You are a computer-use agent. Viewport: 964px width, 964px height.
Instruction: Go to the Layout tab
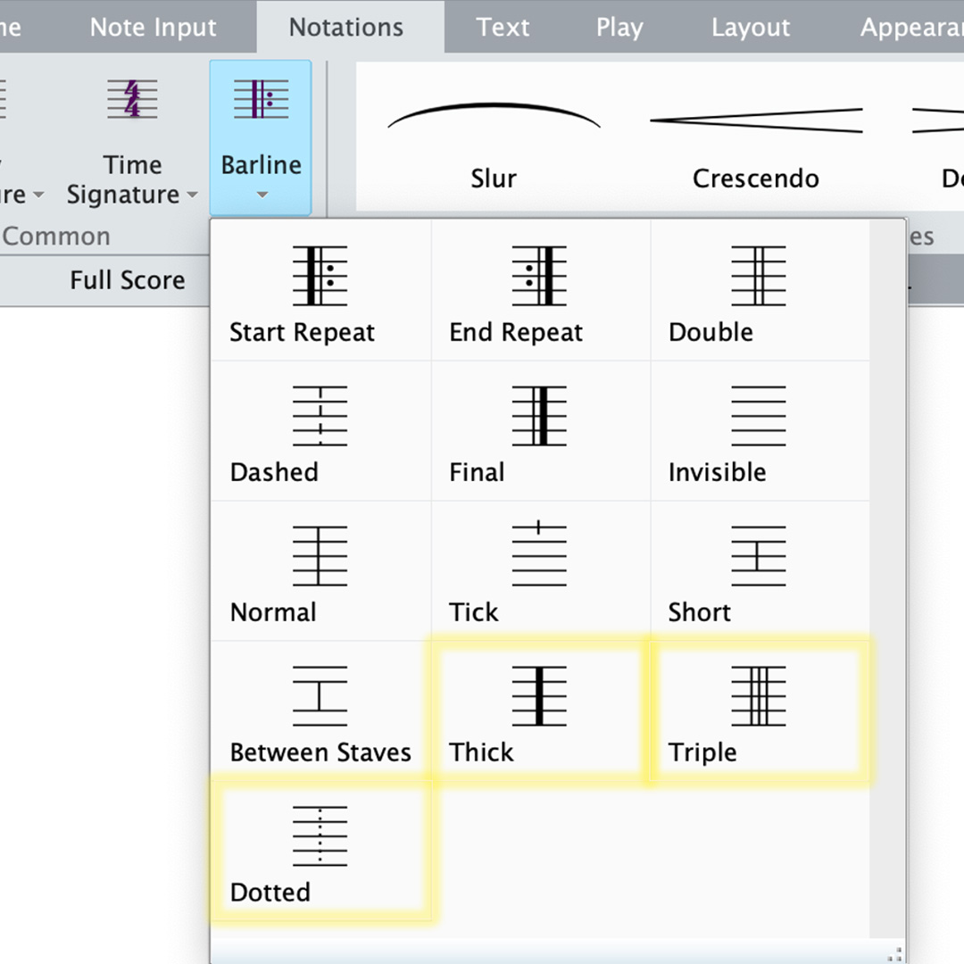click(x=751, y=27)
